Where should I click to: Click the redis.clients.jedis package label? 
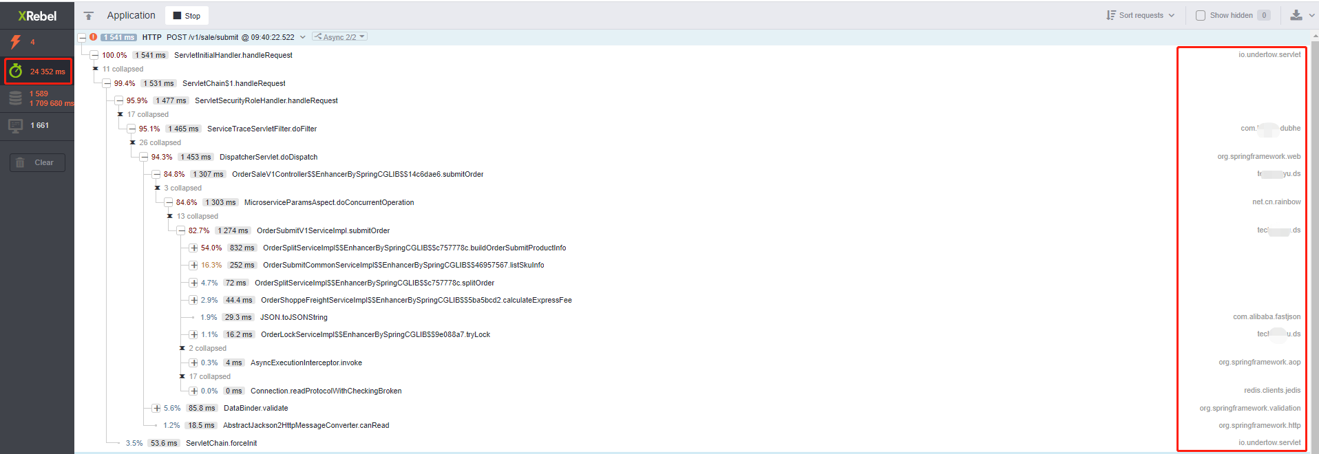tap(1272, 390)
